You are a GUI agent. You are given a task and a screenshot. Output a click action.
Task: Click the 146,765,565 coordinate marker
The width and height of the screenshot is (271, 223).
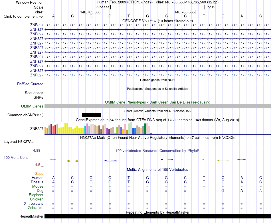point(185,12)
